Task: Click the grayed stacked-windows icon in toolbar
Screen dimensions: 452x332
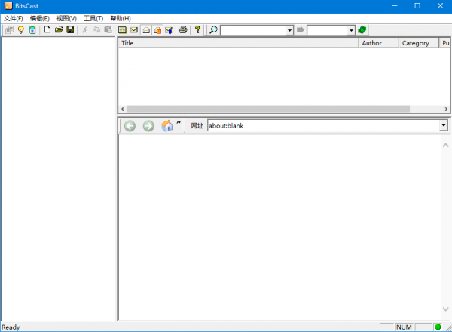Action: tap(9, 29)
